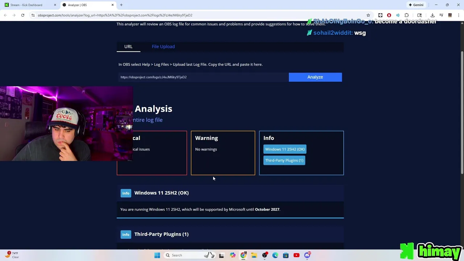
Task: Open the media controls icon
Action: coord(441,15)
